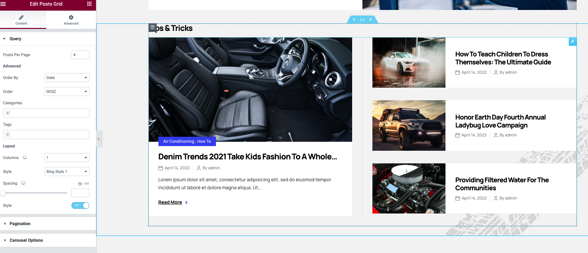Toggle the Style switch off
This screenshot has height=253, width=588.
[80, 206]
